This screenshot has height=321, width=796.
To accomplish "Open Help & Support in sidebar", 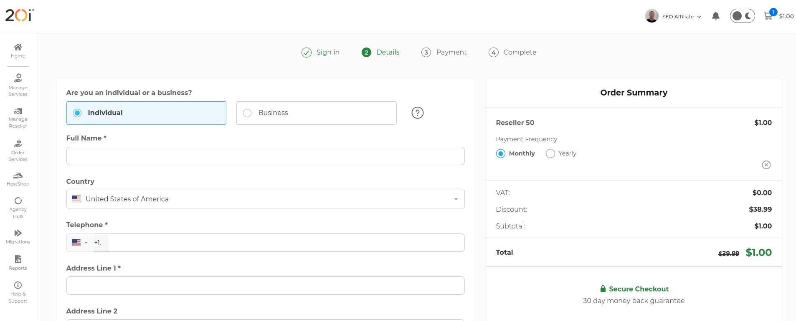I will pos(18,292).
